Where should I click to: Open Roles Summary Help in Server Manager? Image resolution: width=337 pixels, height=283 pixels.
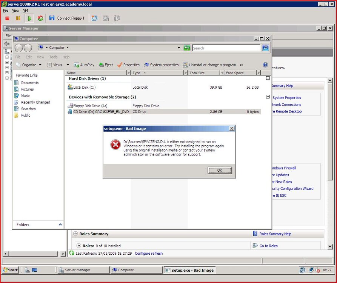click(x=275, y=234)
